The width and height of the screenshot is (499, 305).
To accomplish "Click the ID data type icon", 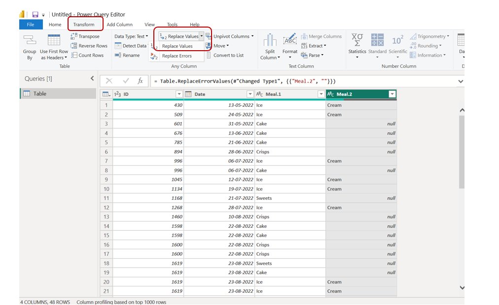I will click(117, 94).
